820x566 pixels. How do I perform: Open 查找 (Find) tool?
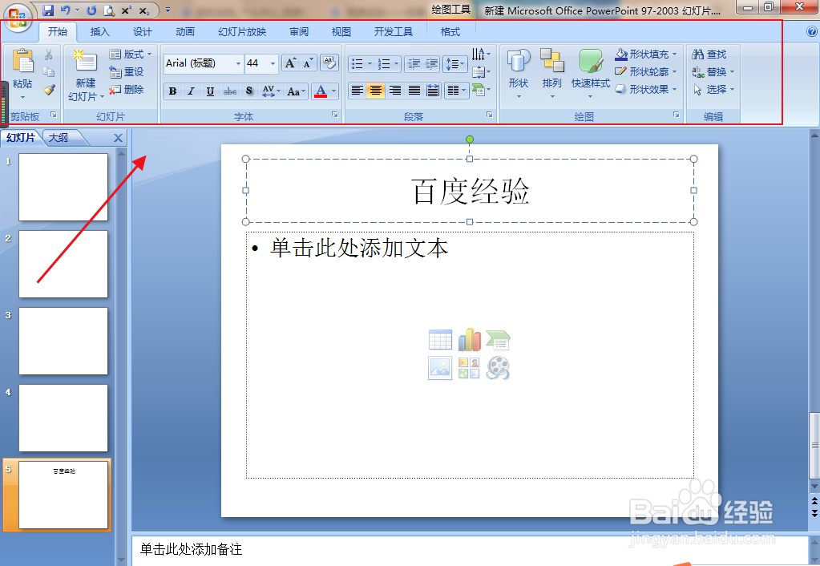point(709,54)
